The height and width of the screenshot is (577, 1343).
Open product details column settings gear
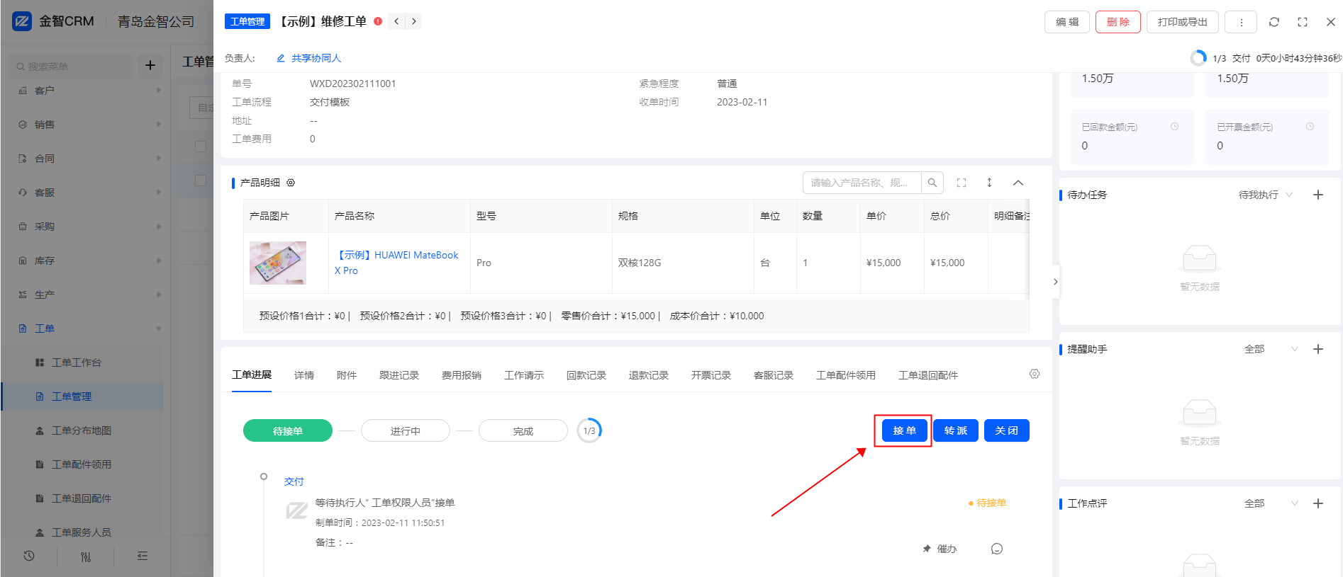291,183
